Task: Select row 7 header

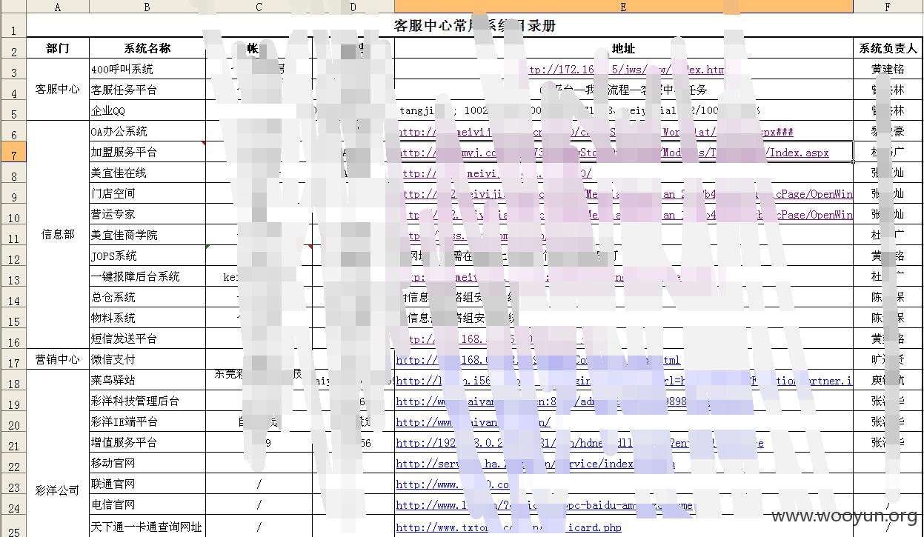Action: tap(13, 152)
